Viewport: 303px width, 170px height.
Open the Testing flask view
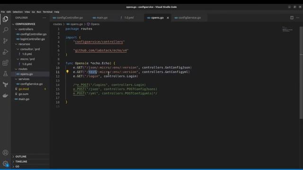5,74
